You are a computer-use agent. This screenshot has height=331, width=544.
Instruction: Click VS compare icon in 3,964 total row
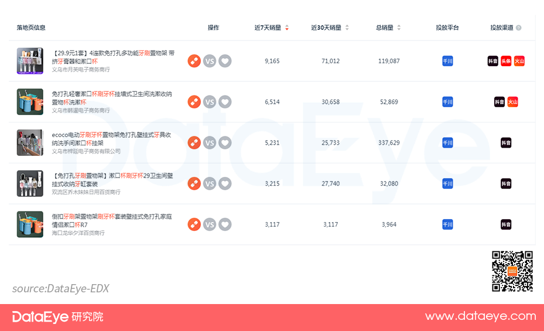point(210,224)
